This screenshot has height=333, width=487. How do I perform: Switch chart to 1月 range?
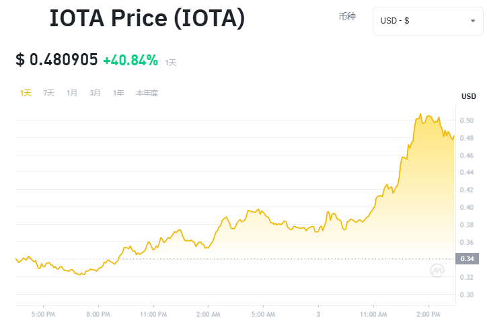click(x=72, y=93)
